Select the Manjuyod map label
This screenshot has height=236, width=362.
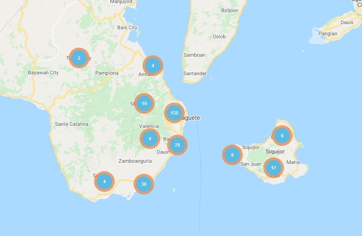tap(121, 2)
